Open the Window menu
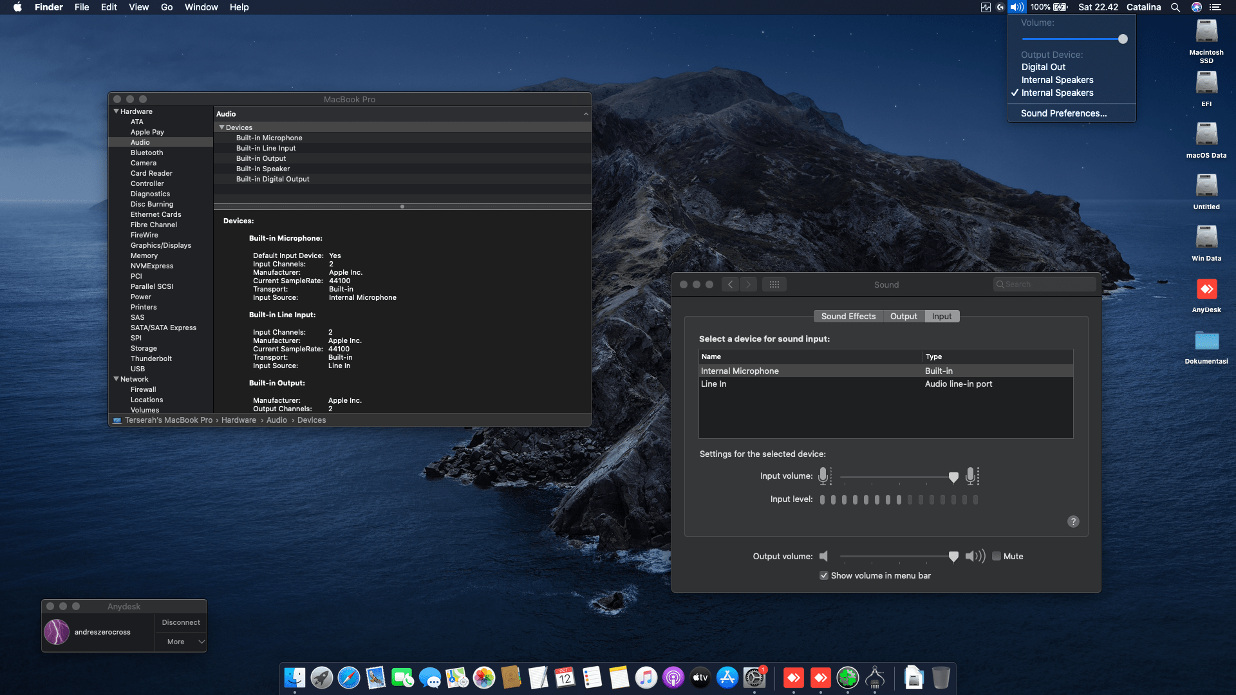The height and width of the screenshot is (695, 1236). click(x=201, y=7)
